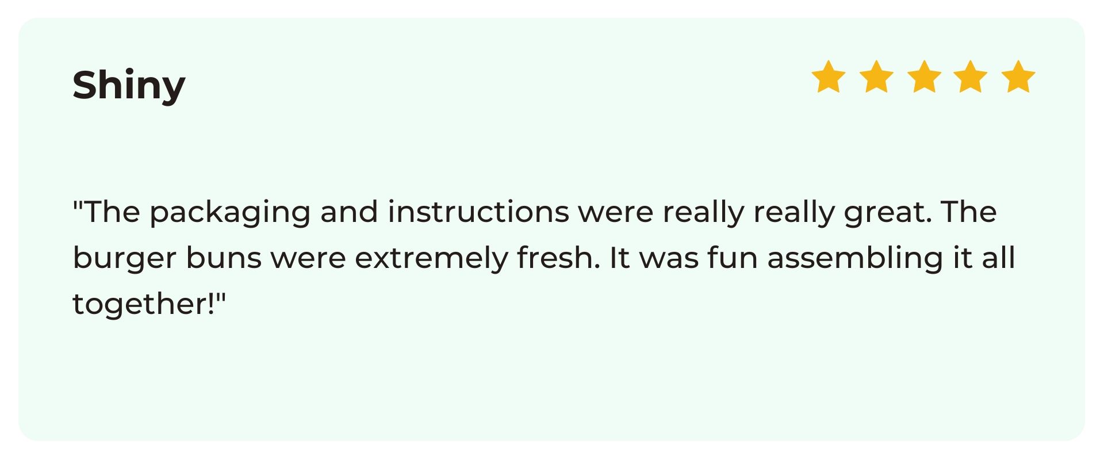Click the word "packaging" in the review

click(x=230, y=213)
